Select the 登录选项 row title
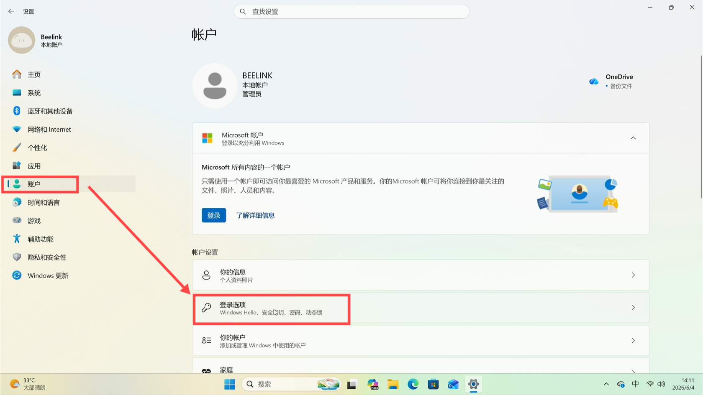The image size is (703, 395). (233, 305)
